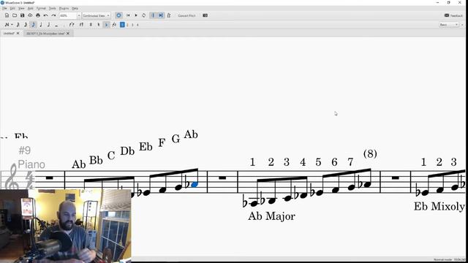This screenshot has width=468, height=263.
Task: Create a new score with toolbar icon
Action: pyautogui.click(x=7, y=15)
